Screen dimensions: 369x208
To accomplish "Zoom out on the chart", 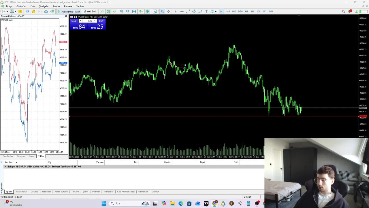I will (x=128, y=12).
